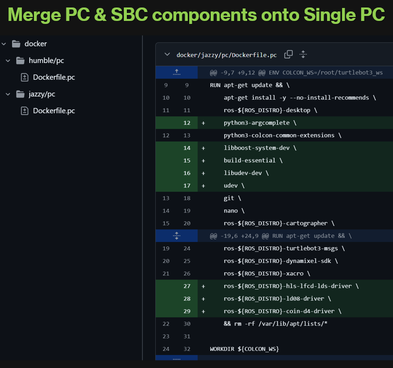Viewport: 393px width, 368px height.
Task: Select Dockerfile.pc label under jazzy/pc
Action: click(x=54, y=111)
